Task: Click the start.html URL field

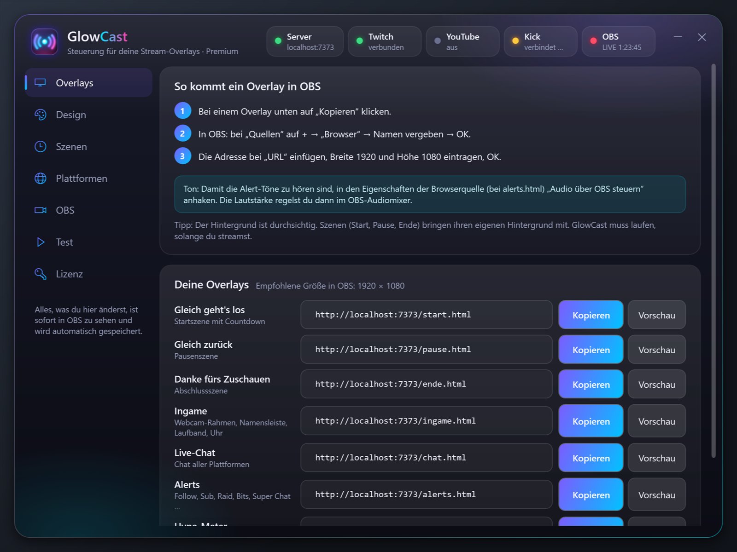Action: tap(426, 315)
